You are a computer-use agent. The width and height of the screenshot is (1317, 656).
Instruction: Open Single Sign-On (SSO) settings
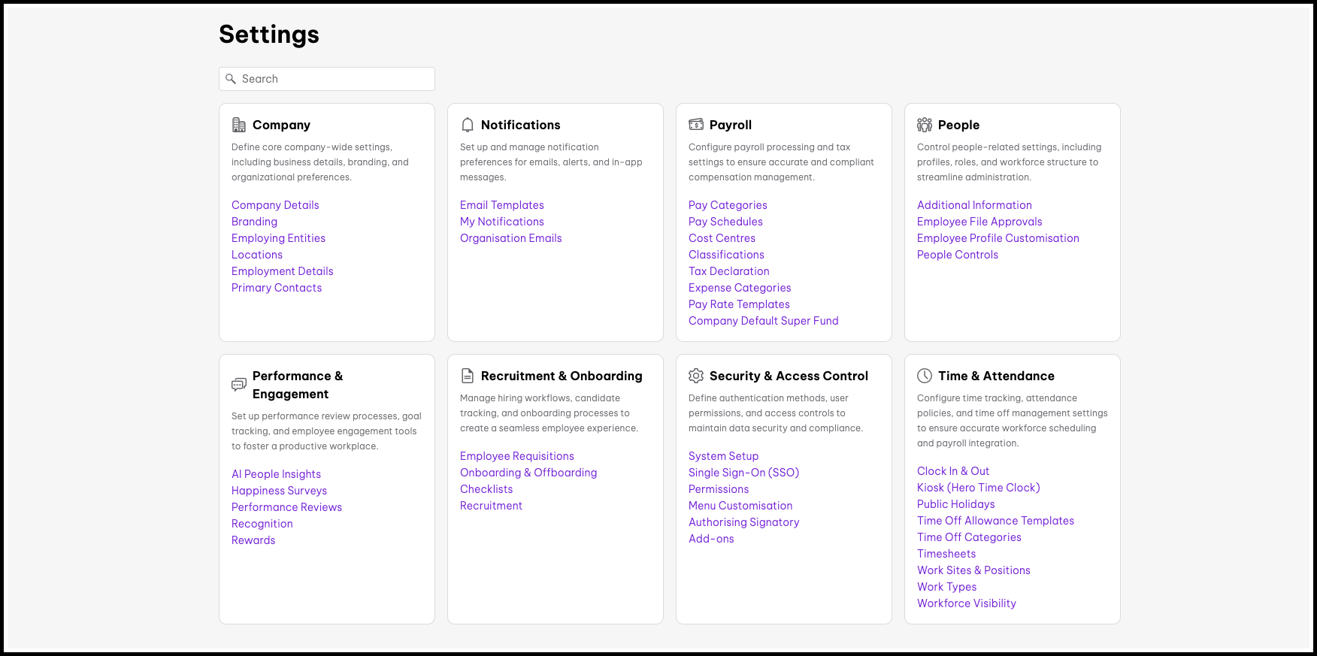[x=743, y=473]
